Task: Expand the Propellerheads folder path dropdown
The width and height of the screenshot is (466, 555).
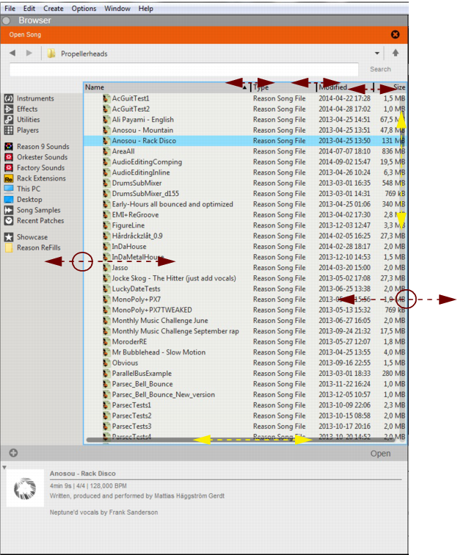Action: pyautogui.click(x=377, y=53)
